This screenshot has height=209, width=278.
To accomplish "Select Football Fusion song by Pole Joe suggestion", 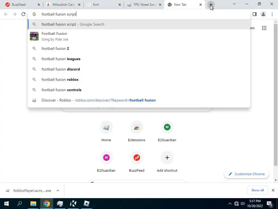I will 139,36.
